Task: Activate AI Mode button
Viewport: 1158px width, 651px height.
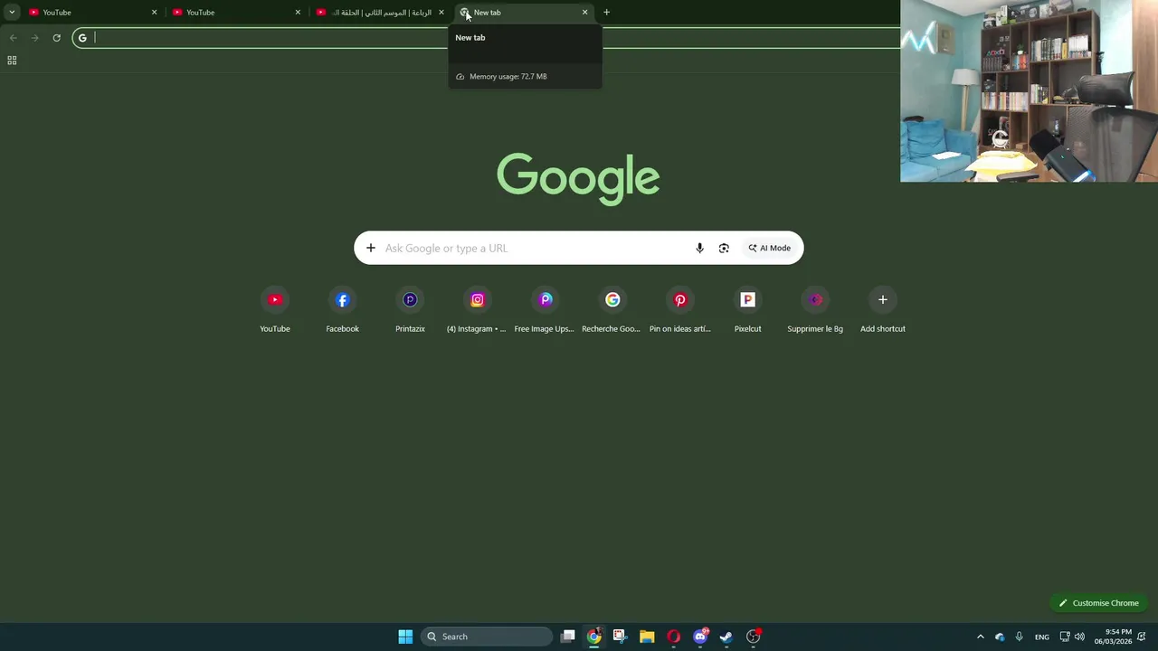Action: tap(770, 248)
